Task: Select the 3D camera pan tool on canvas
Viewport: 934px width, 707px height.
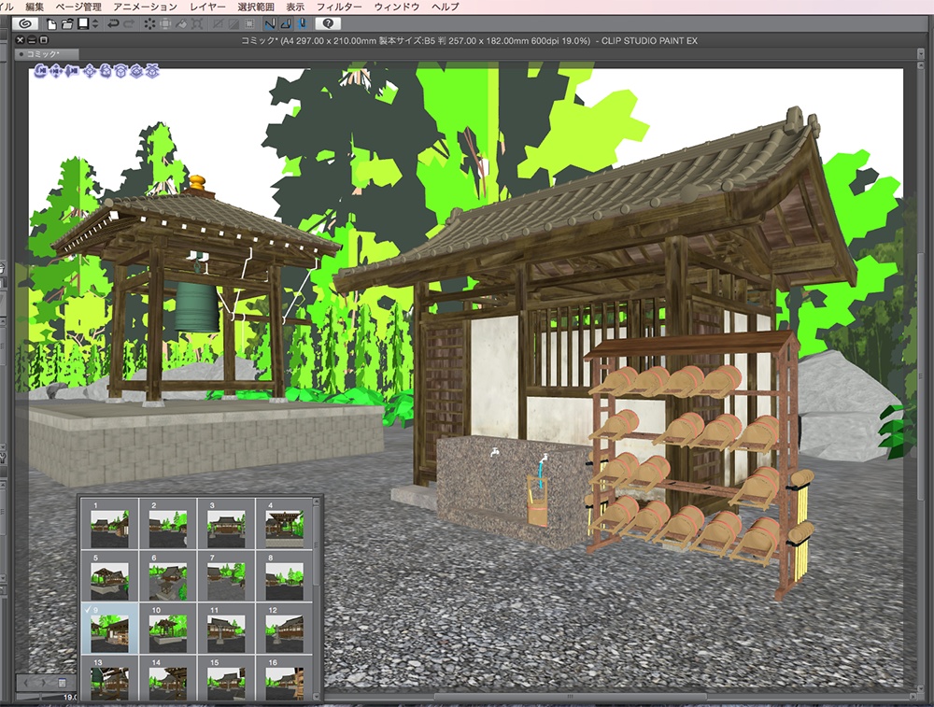Action: 56,71
